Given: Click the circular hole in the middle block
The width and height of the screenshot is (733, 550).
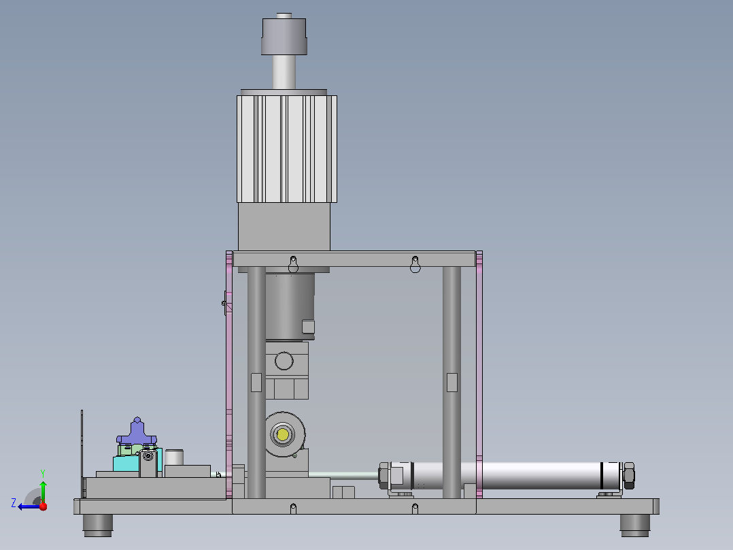Looking at the screenshot, I should pyautogui.click(x=284, y=361).
